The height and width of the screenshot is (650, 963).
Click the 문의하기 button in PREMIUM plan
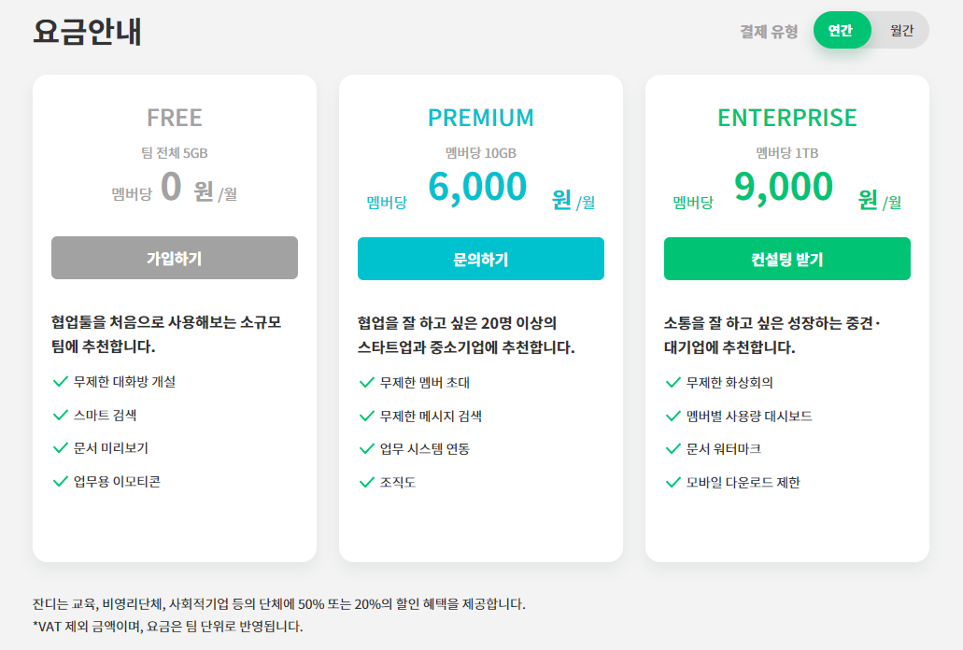pos(481,259)
